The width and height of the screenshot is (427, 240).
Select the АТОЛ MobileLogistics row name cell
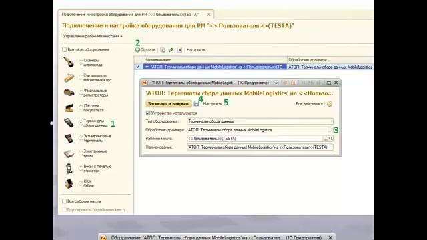[215, 67]
